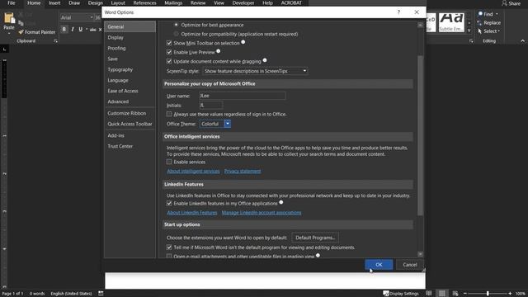The width and height of the screenshot is (528, 297).
Task: Switch to Web Layout view icon
Action: coord(455,294)
